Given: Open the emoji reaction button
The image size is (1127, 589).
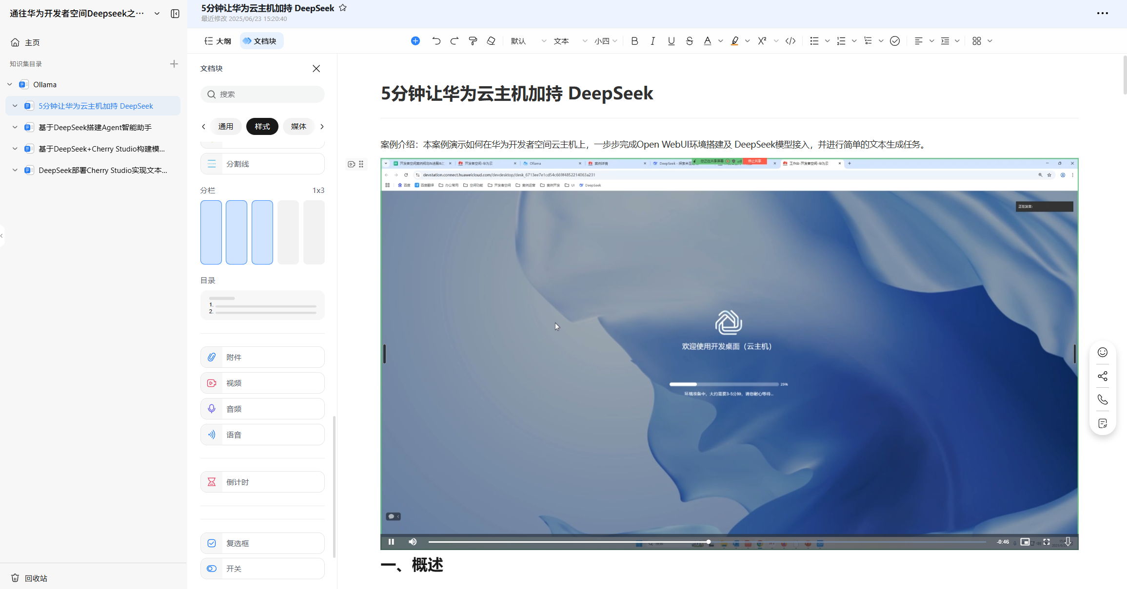Looking at the screenshot, I should (1103, 352).
